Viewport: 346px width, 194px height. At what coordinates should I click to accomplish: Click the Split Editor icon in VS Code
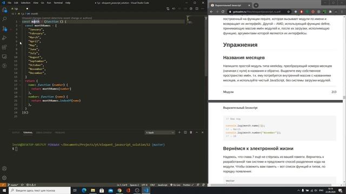[197, 9]
